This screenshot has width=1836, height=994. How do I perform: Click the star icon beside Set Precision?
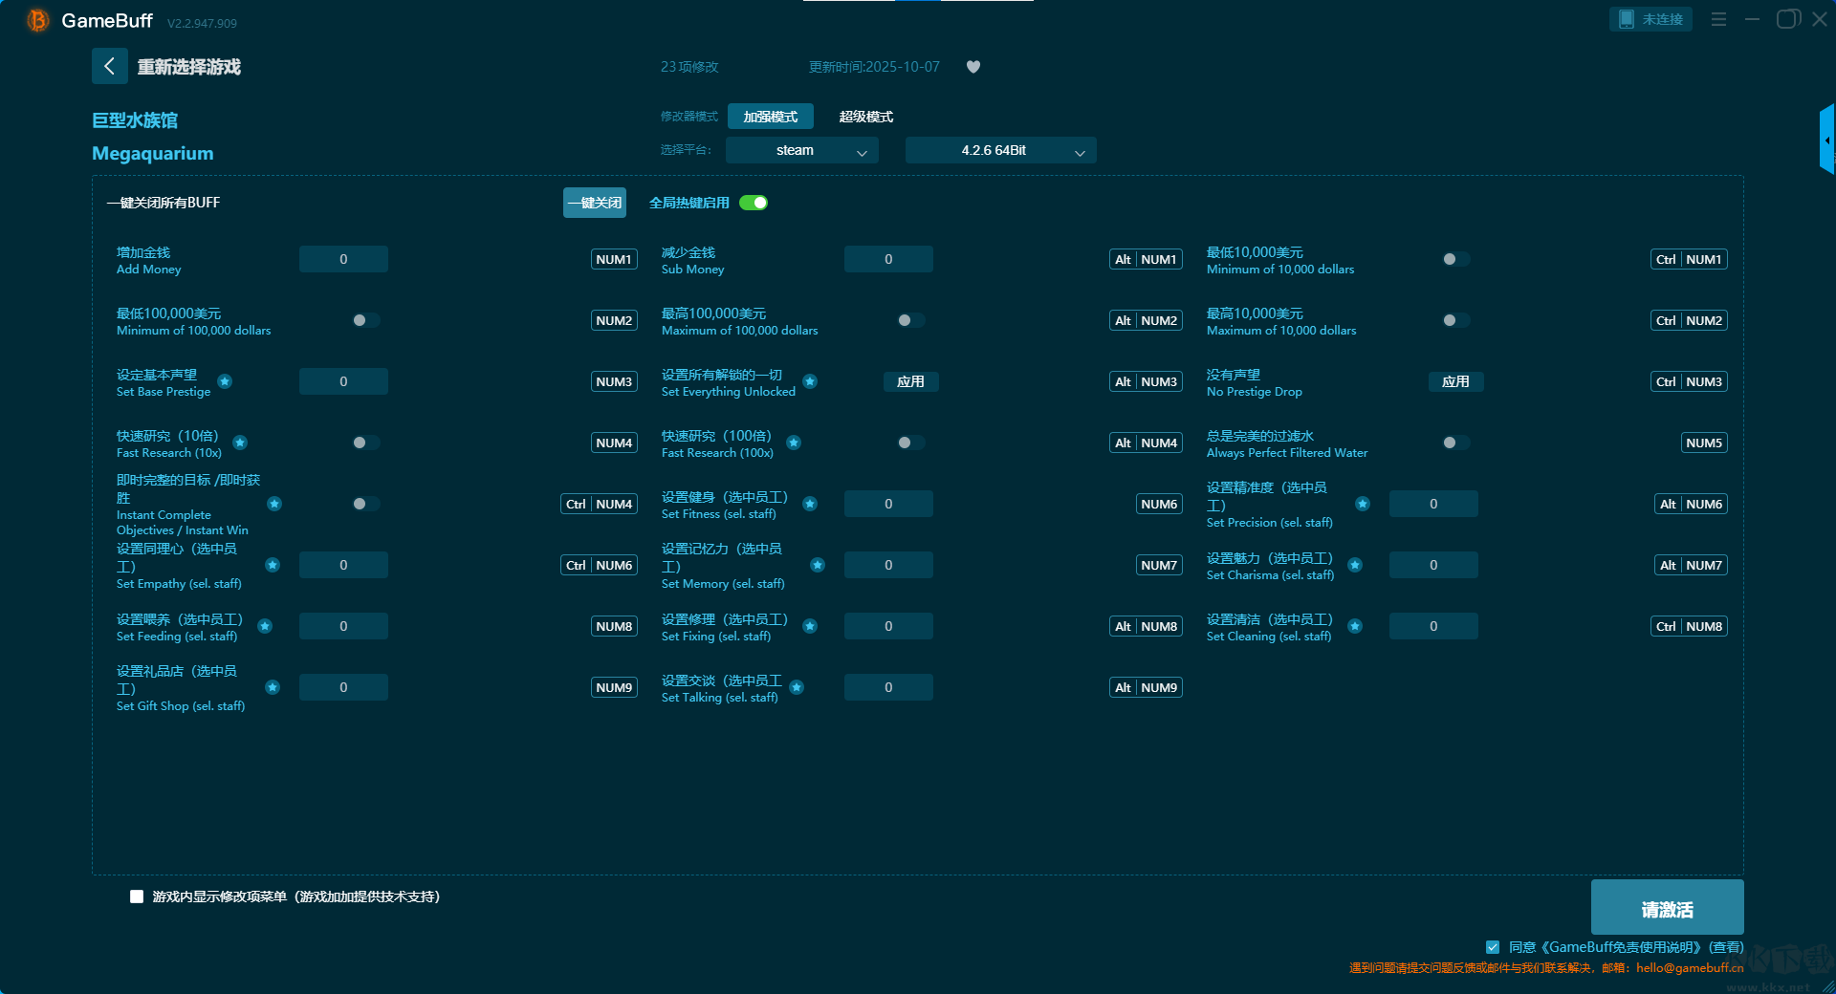(x=1363, y=504)
